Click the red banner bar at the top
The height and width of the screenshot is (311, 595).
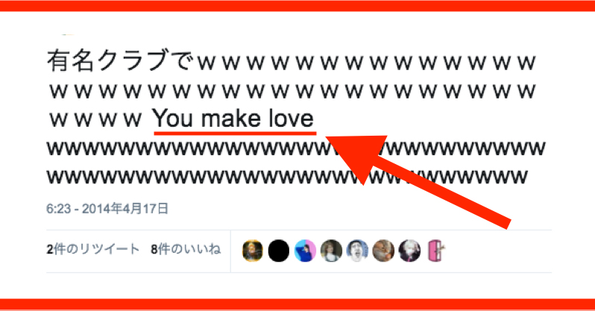tap(297, 6)
